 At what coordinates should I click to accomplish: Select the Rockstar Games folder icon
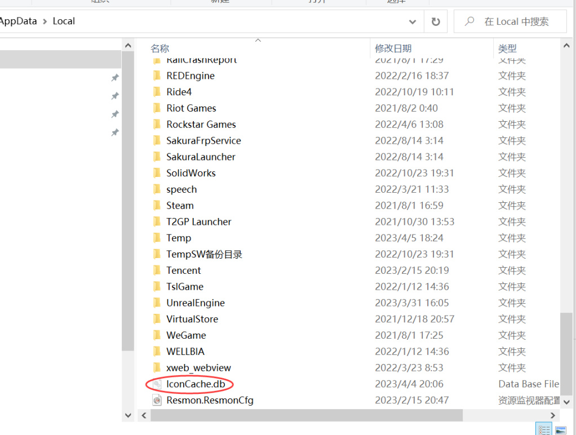pos(157,124)
